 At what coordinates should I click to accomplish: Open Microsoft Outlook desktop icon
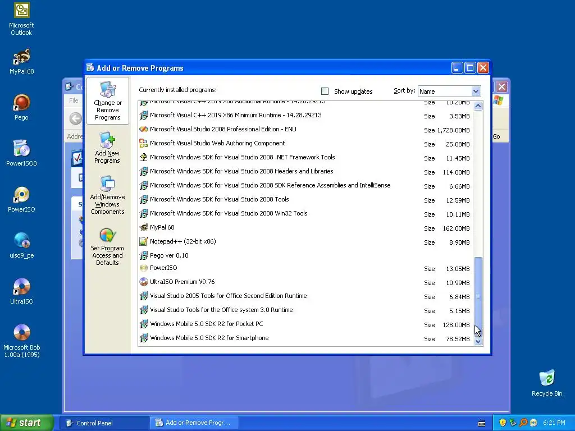(x=21, y=19)
